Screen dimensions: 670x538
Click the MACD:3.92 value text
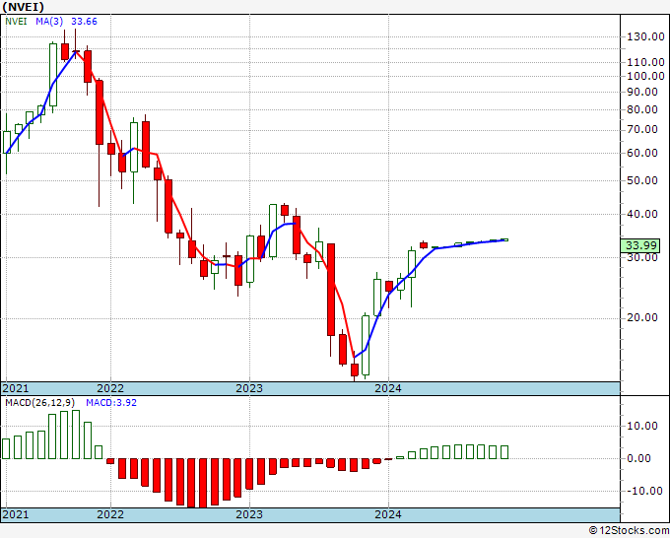tap(111, 403)
